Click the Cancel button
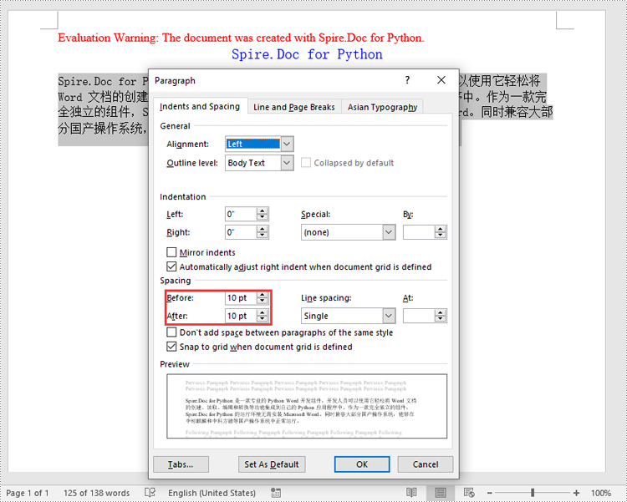This screenshot has height=502, width=627. [x=425, y=464]
